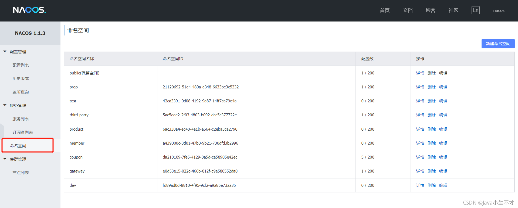The width and height of the screenshot is (518, 208).
Task: Go to 首页 in top navigation
Action: 385,10
